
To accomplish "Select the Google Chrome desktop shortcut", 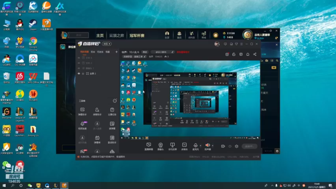I will (33, 44).
